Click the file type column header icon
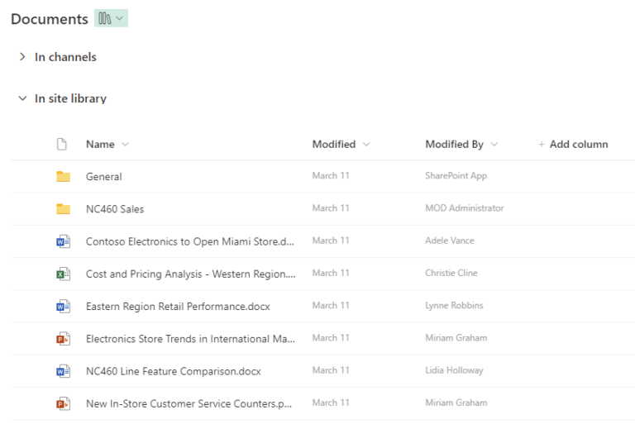This screenshot has height=448, width=635. (x=61, y=144)
